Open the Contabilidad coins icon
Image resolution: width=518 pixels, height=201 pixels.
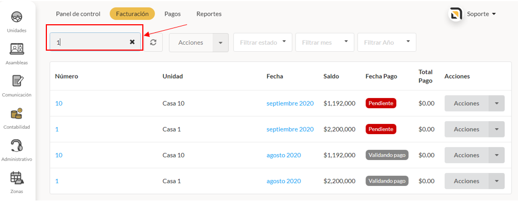coord(17,114)
